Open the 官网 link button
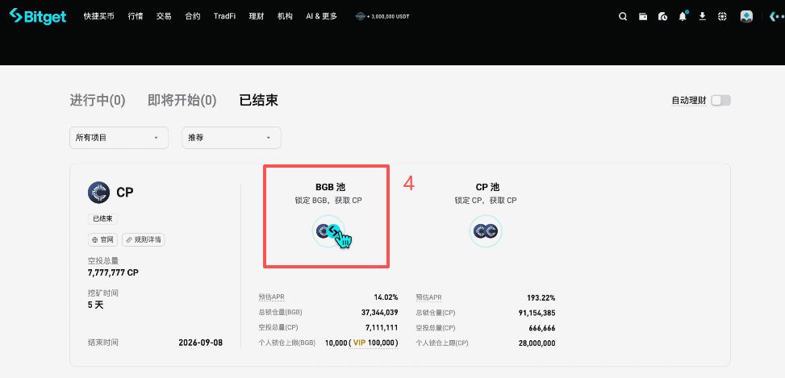The image size is (785, 378). [x=102, y=240]
